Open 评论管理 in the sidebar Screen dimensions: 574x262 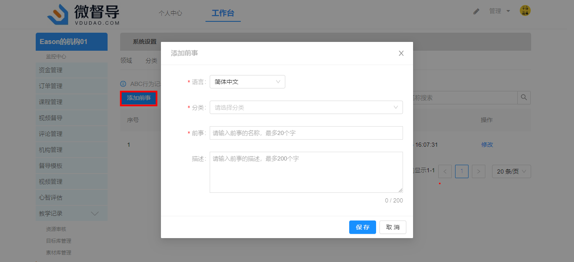[x=71, y=134]
